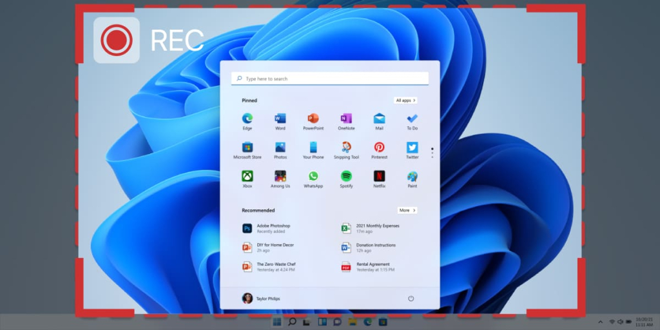
Task: Open the Spotify app
Action: (346, 179)
